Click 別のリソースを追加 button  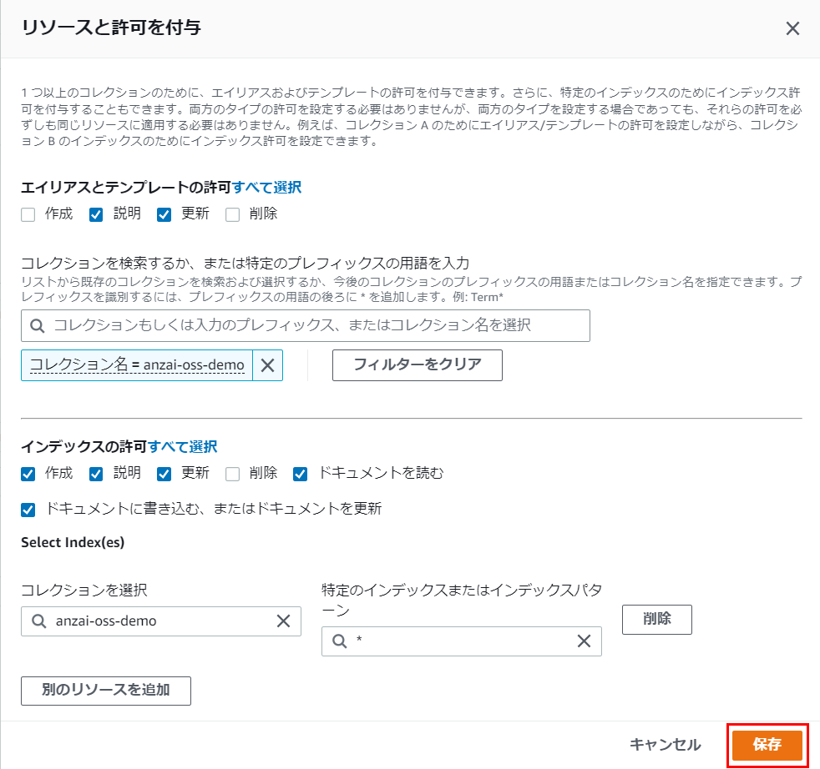106,691
